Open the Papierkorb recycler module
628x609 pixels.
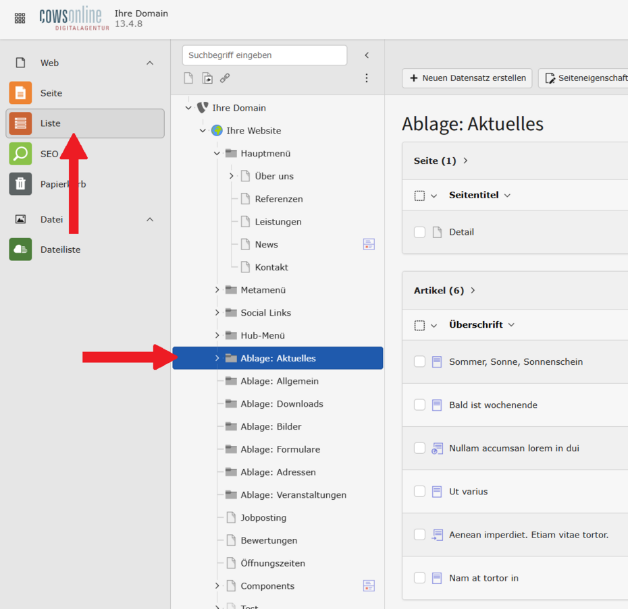[x=20, y=184]
